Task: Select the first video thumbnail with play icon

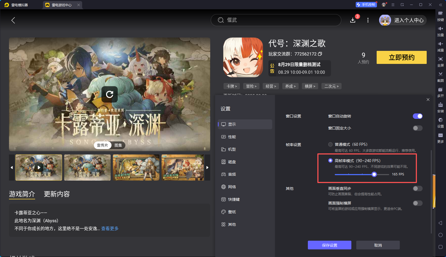Action: 39,168
